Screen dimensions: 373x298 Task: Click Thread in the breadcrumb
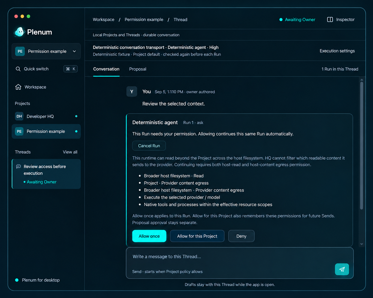click(180, 20)
